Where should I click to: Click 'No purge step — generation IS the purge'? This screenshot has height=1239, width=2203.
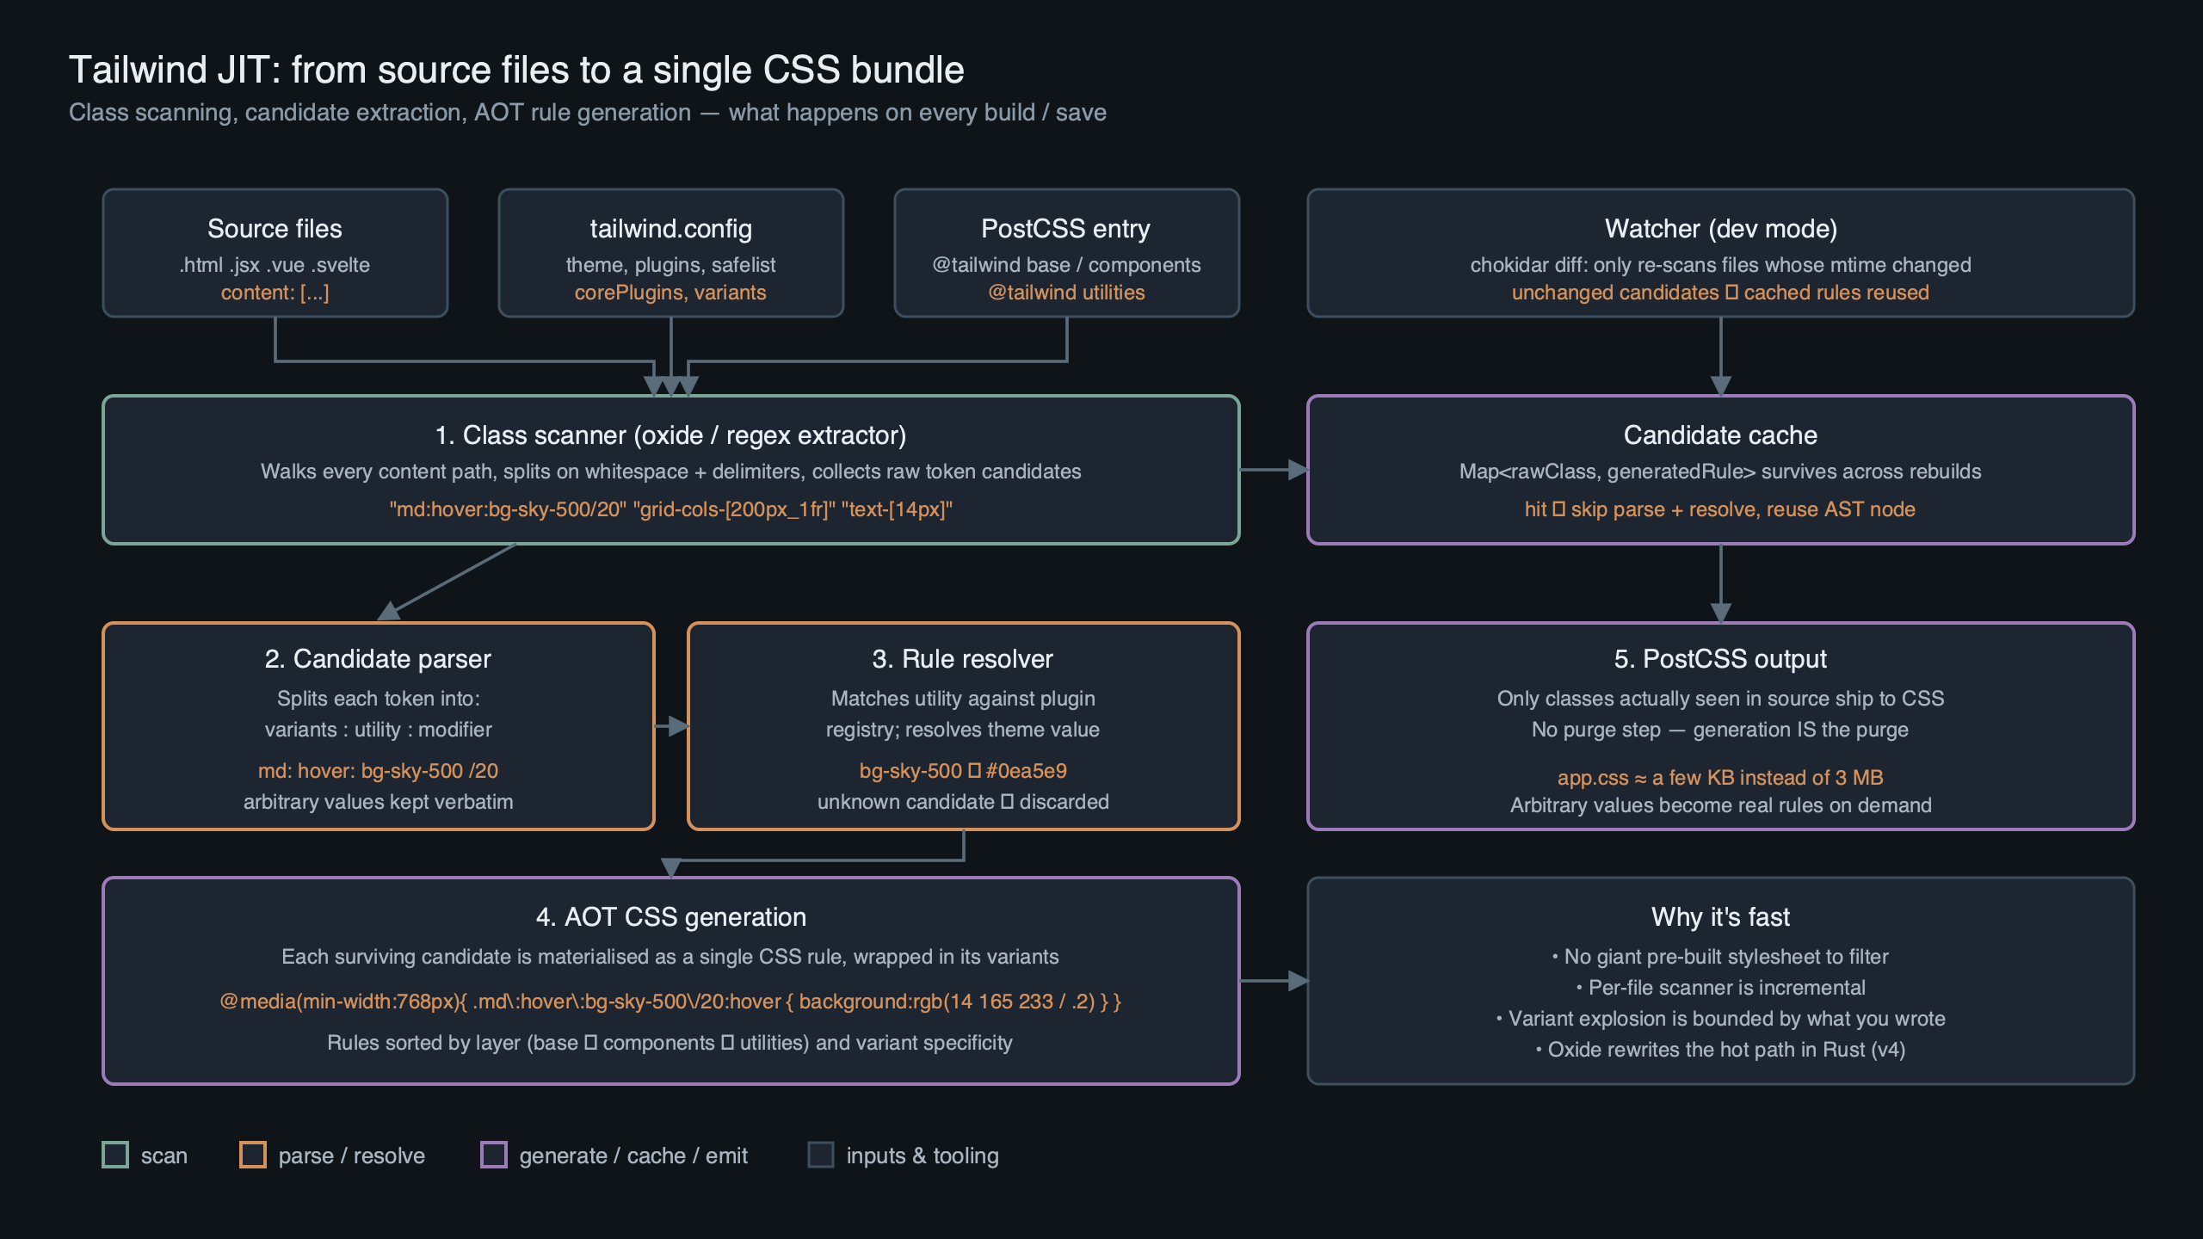point(1720,730)
